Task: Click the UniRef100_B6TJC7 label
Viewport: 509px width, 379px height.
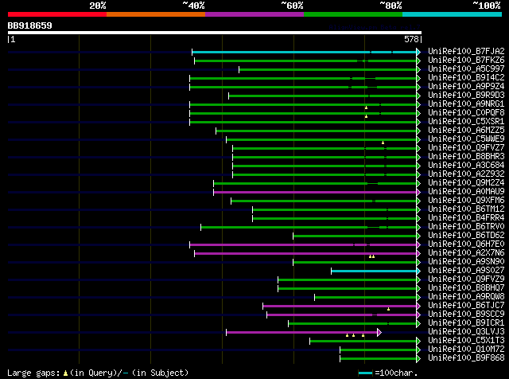Action: [466, 306]
